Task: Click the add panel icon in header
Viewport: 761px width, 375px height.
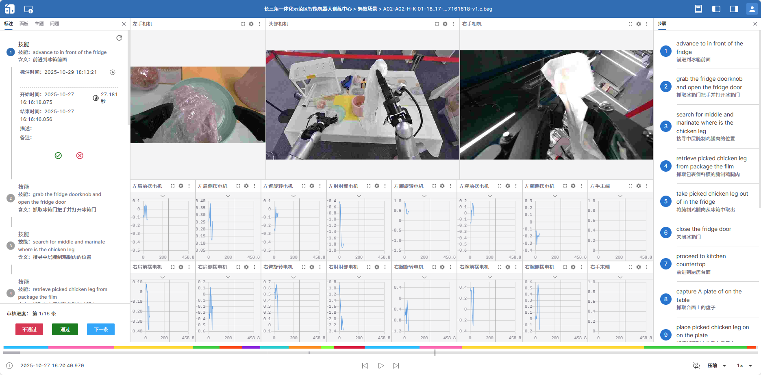Action: pyautogui.click(x=28, y=9)
